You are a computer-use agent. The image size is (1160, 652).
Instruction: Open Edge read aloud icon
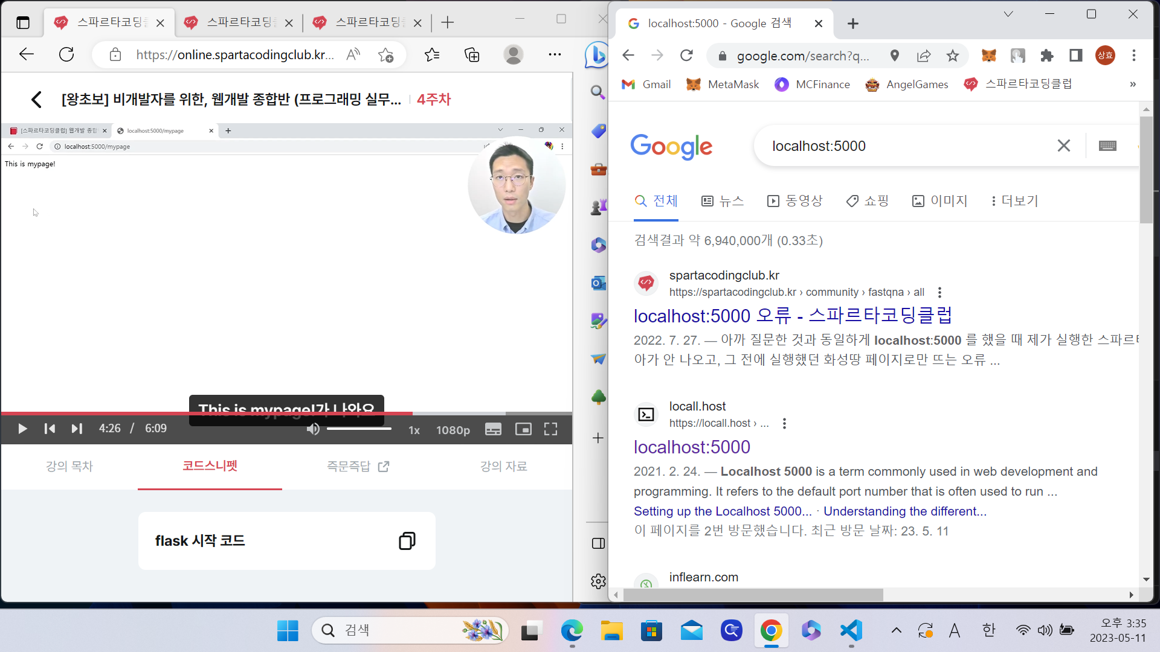pyautogui.click(x=353, y=55)
